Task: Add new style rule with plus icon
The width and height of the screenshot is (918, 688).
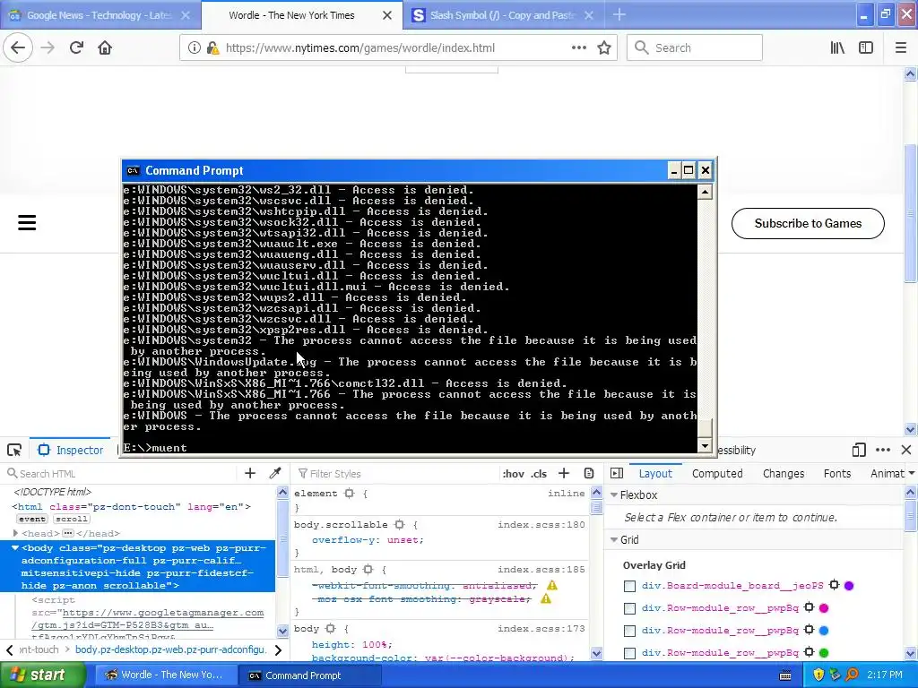Action: pos(564,473)
